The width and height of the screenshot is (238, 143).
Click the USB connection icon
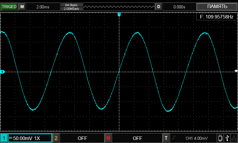[x=228, y=138]
